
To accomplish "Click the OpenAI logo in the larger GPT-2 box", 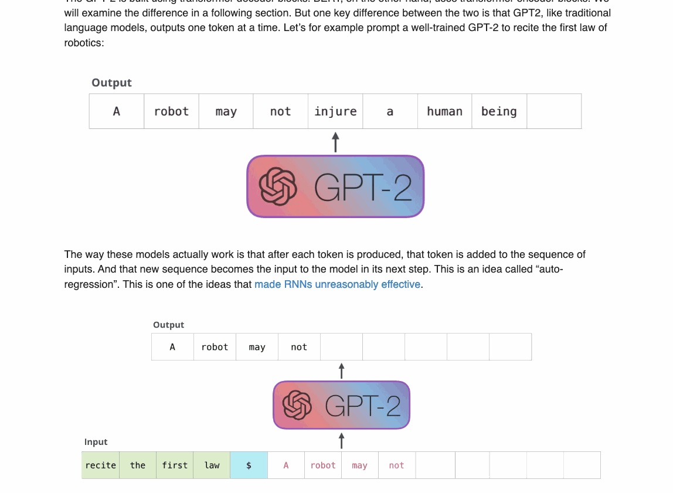I will click(278, 186).
